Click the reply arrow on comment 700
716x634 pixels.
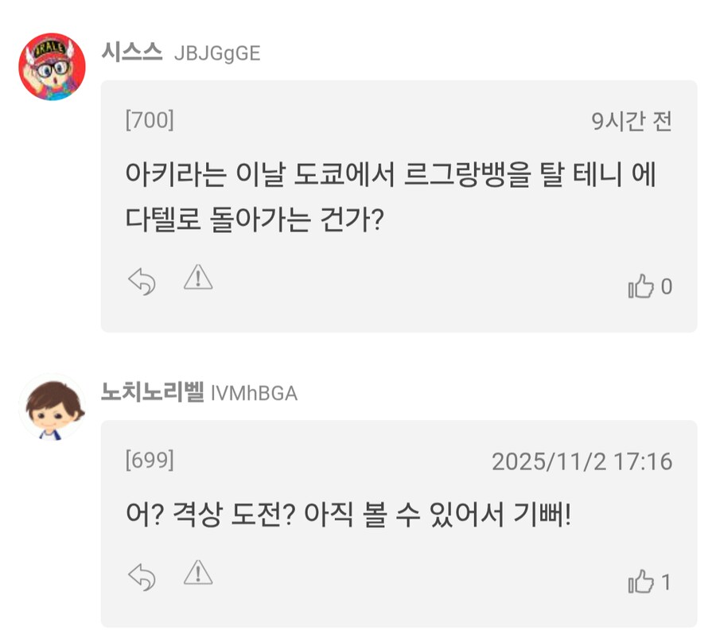(143, 280)
